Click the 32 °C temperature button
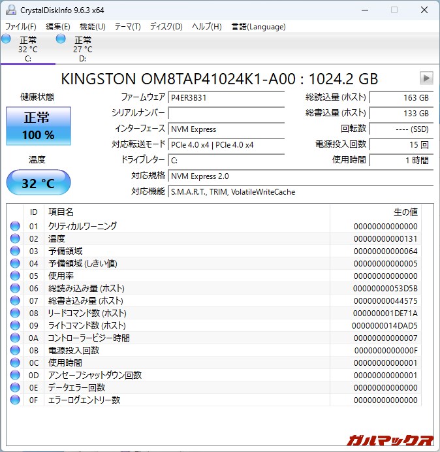This screenshot has height=452, width=440. (39, 183)
